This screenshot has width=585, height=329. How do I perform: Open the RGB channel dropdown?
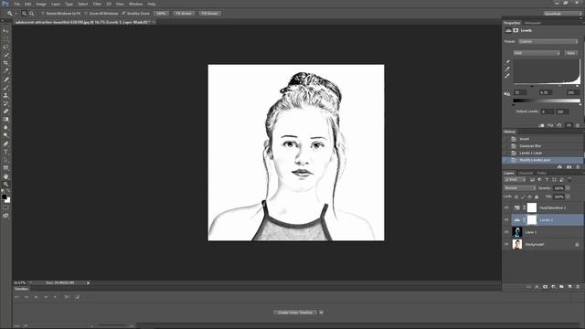coord(537,53)
